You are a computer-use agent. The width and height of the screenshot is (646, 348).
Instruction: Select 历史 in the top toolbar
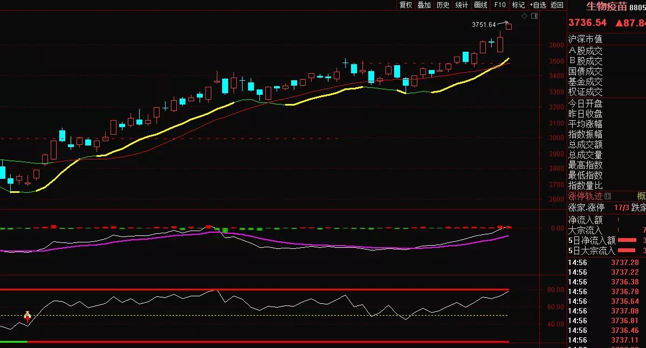[x=443, y=5]
